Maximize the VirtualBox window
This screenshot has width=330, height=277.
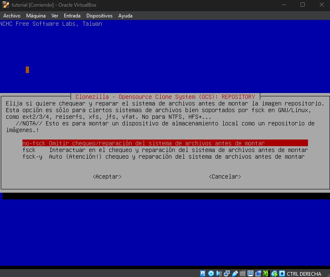[303, 5]
